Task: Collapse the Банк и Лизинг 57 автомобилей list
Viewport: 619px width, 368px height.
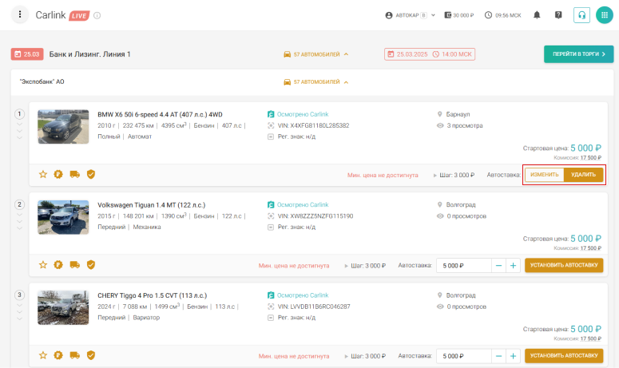Action: (316, 54)
